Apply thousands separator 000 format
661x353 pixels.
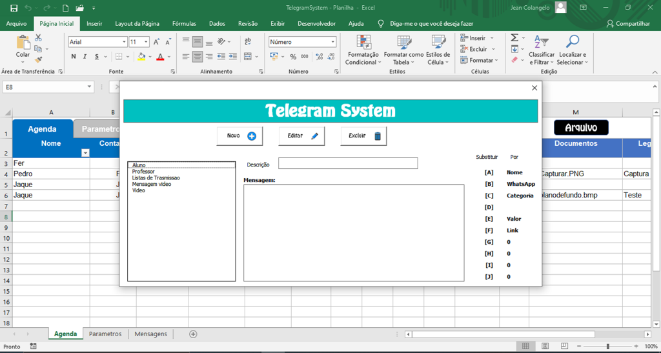(x=305, y=56)
